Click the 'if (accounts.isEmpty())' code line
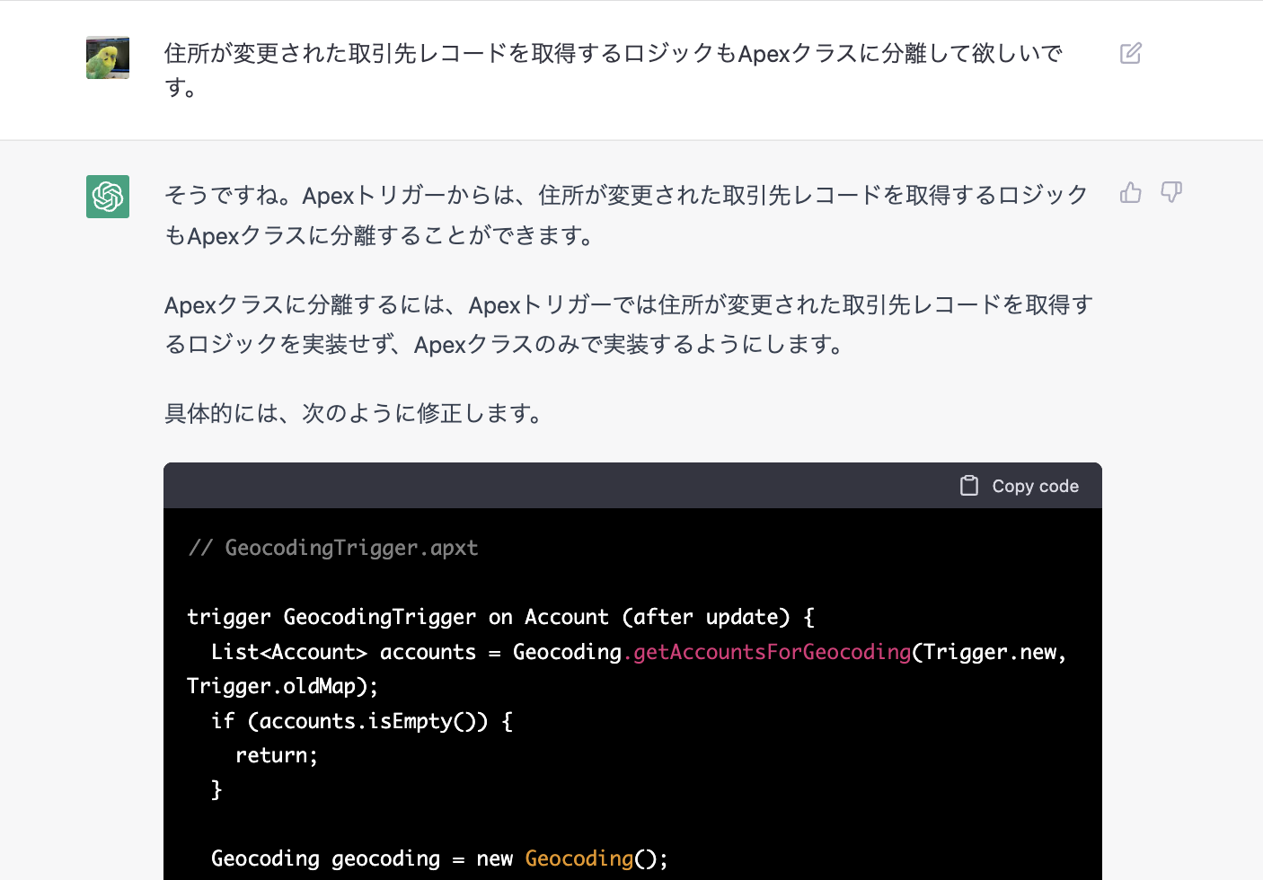The image size is (1263, 880). click(x=362, y=721)
